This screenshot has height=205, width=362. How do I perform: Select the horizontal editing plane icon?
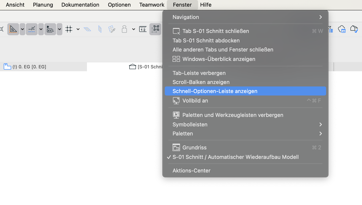click(87, 29)
